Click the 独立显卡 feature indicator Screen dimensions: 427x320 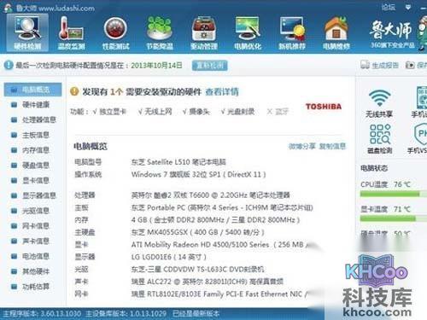(109, 112)
